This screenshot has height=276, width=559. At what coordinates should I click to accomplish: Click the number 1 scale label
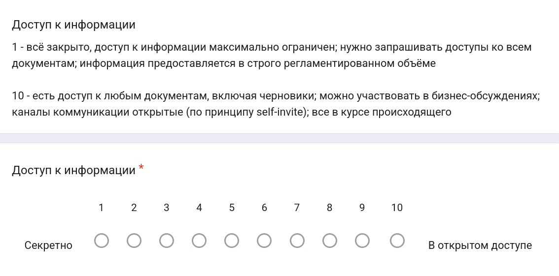102,208
